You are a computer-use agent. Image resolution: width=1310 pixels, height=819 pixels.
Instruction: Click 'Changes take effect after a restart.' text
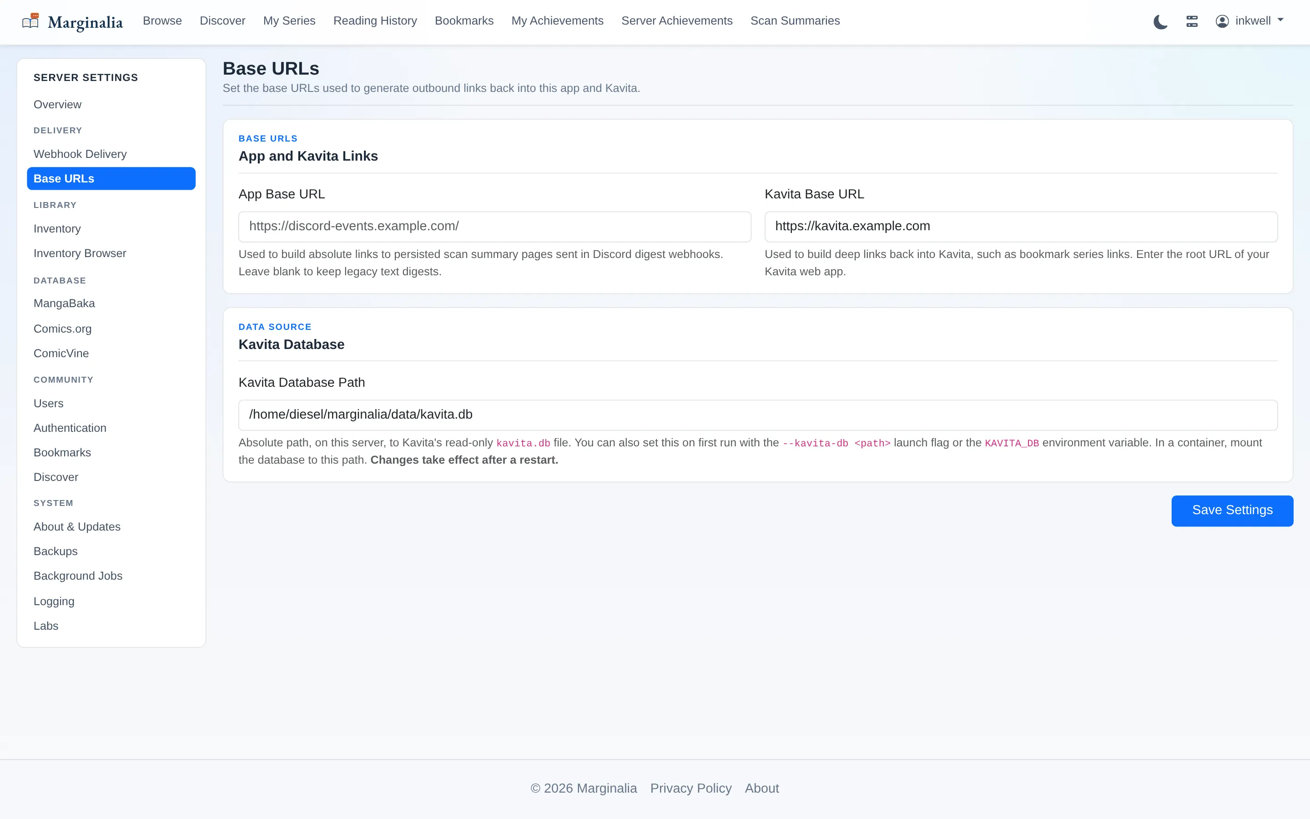464,460
